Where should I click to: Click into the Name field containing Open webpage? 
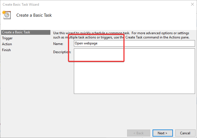(x=134, y=43)
